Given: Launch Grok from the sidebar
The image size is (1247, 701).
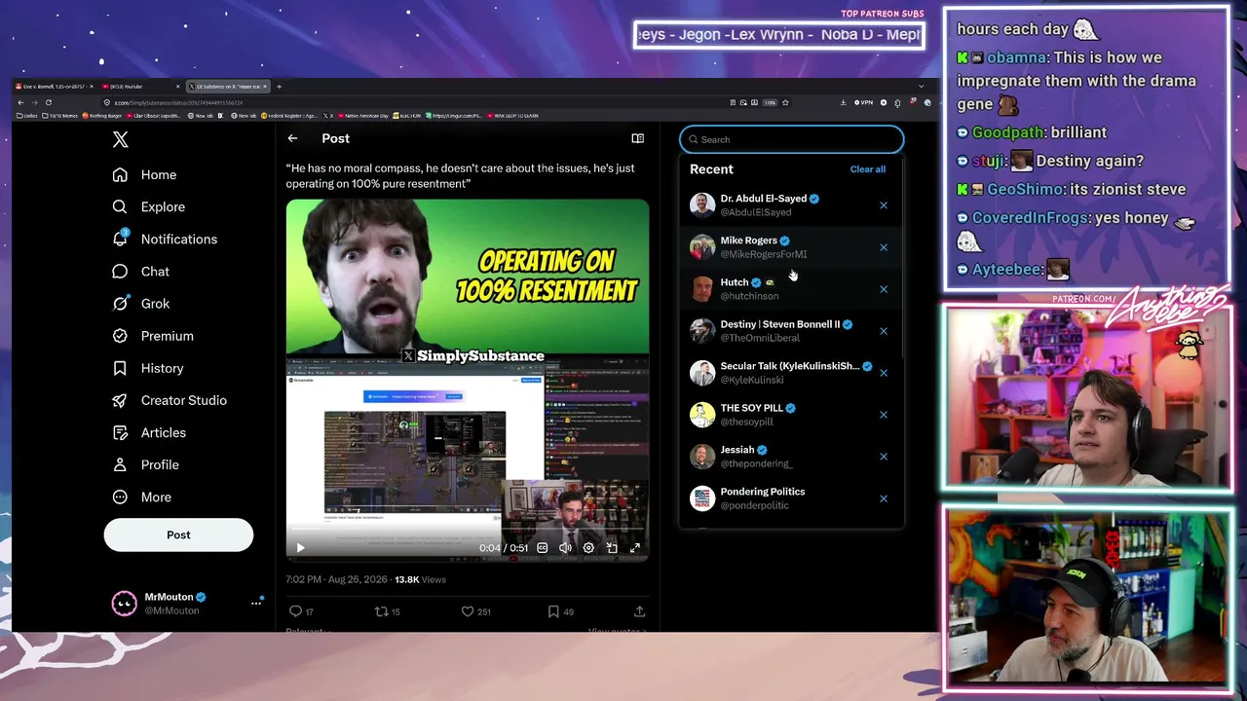Looking at the screenshot, I should click(x=140, y=304).
